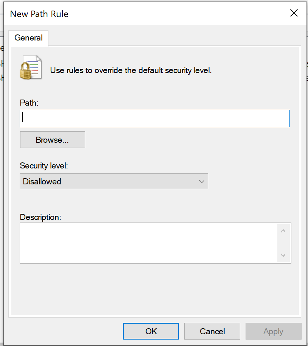Click the Disallowed value in Security level
Image resolution: width=308 pixels, height=346 pixels.
click(x=42, y=182)
